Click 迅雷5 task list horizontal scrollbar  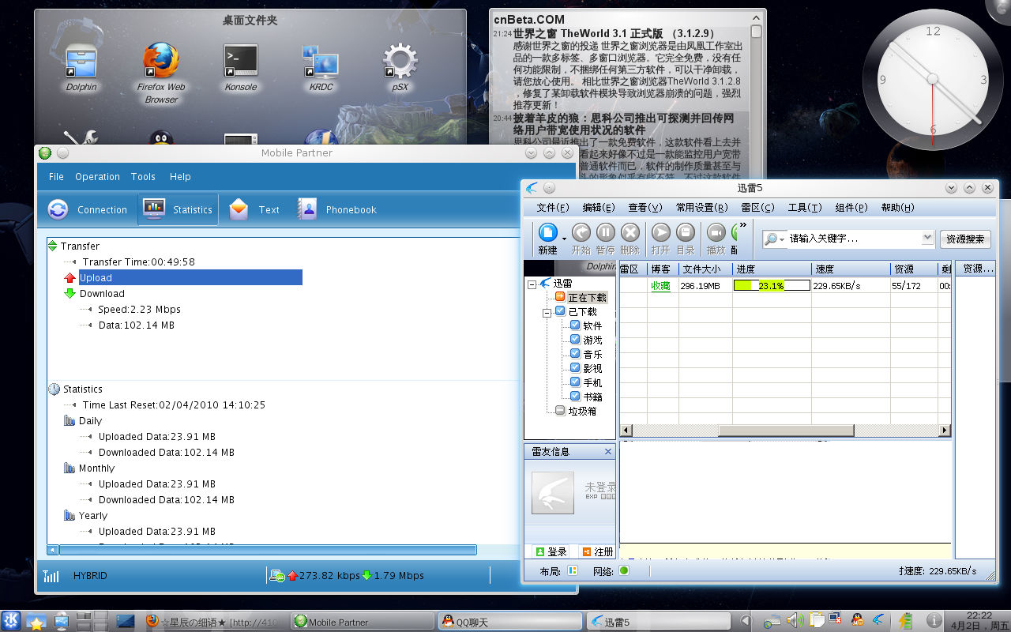786,431
